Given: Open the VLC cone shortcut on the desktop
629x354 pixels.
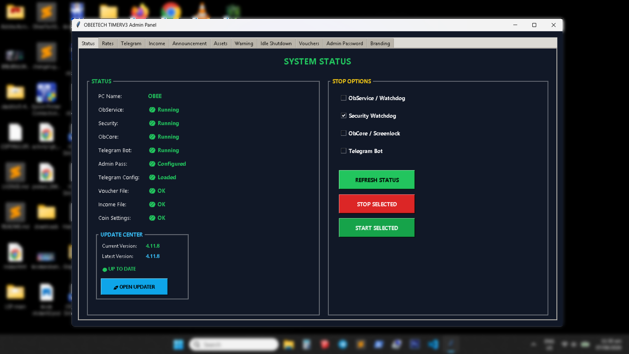Looking at the screenshot, I should 202,12.
